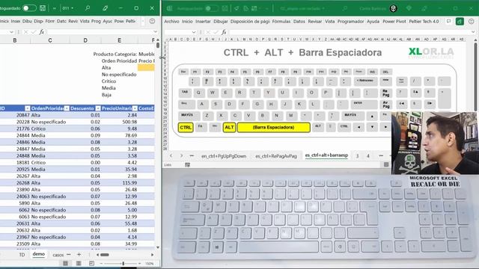Switch to es_ctrl+RePagAvPag sheet tab

point(276,156)
